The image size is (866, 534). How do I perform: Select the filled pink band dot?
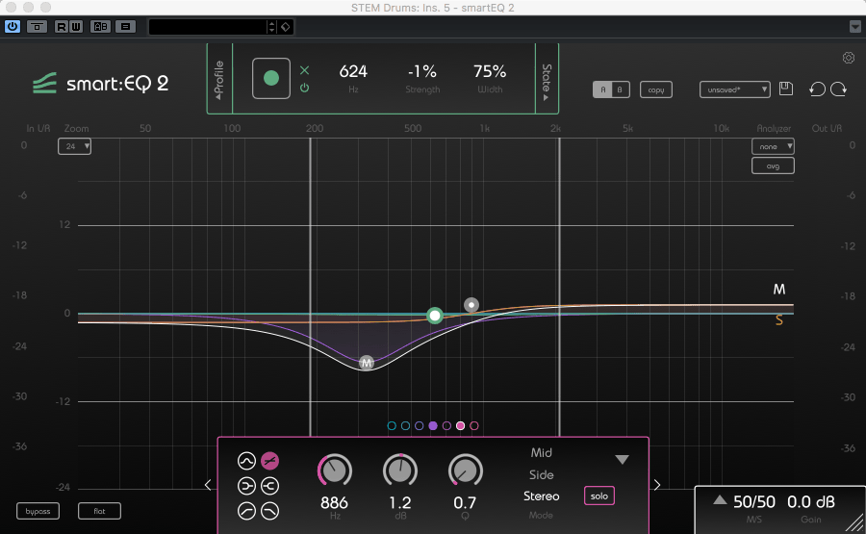pyautogui.click(x=460, y=426)
